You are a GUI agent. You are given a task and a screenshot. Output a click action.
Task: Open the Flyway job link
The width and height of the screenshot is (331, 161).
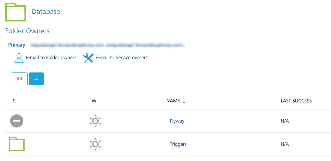(177, 121)
